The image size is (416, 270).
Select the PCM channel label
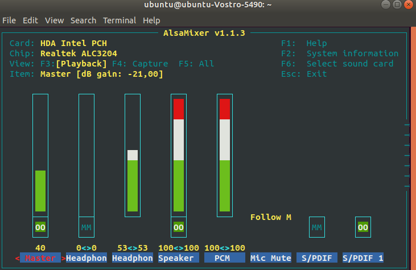[x=225, y=258]
